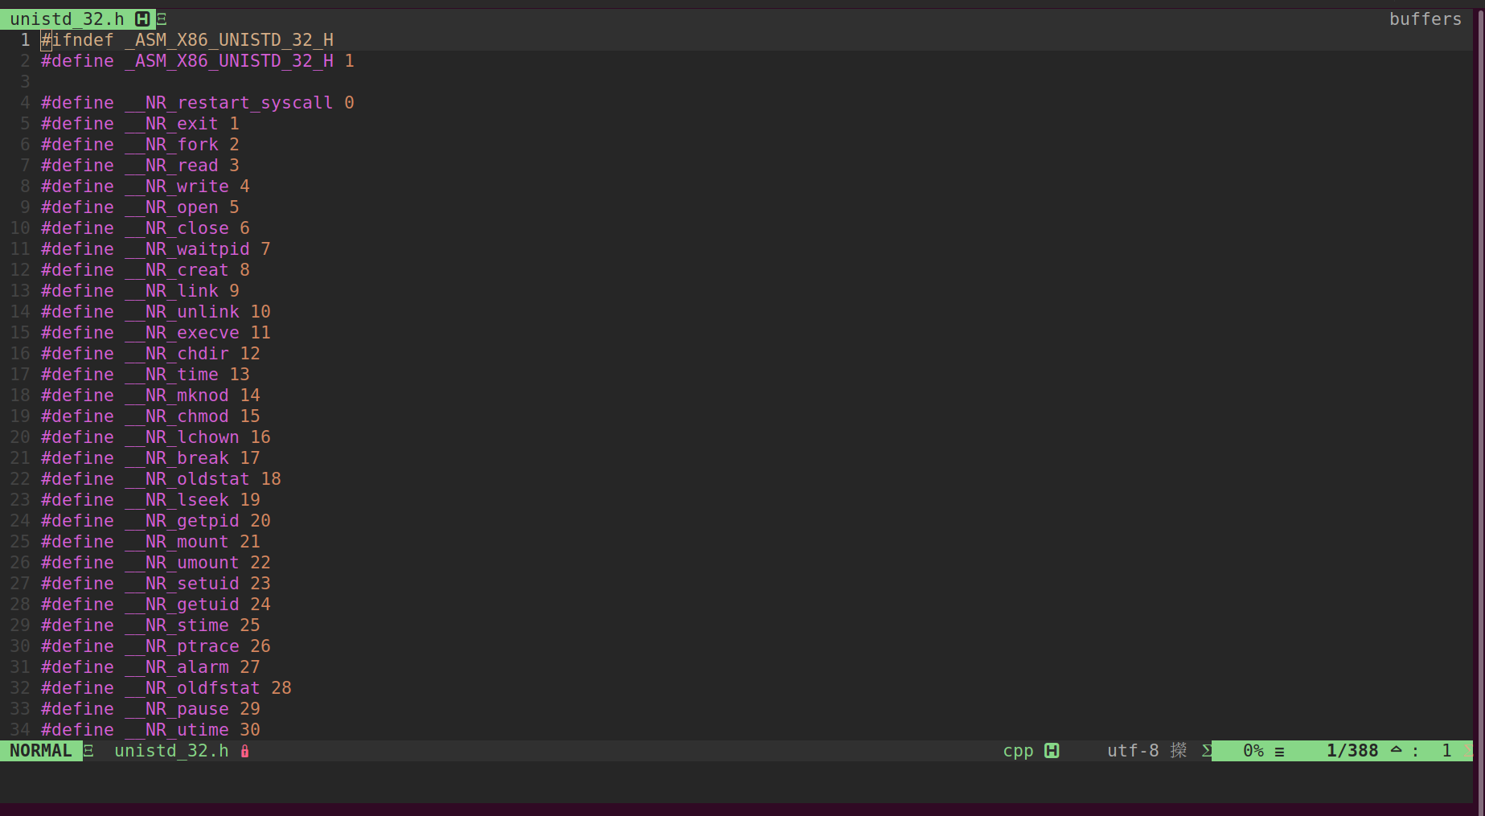
Task: Click the 1/388 line counter
Action: pyautogui.click(x=1352, y=751)
